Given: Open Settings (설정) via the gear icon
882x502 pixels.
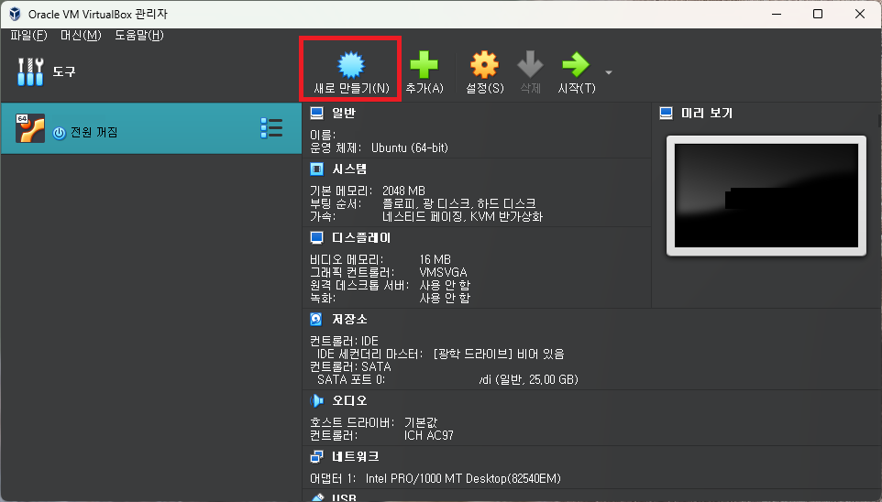Looking at the screenshot, I should 484,65.
